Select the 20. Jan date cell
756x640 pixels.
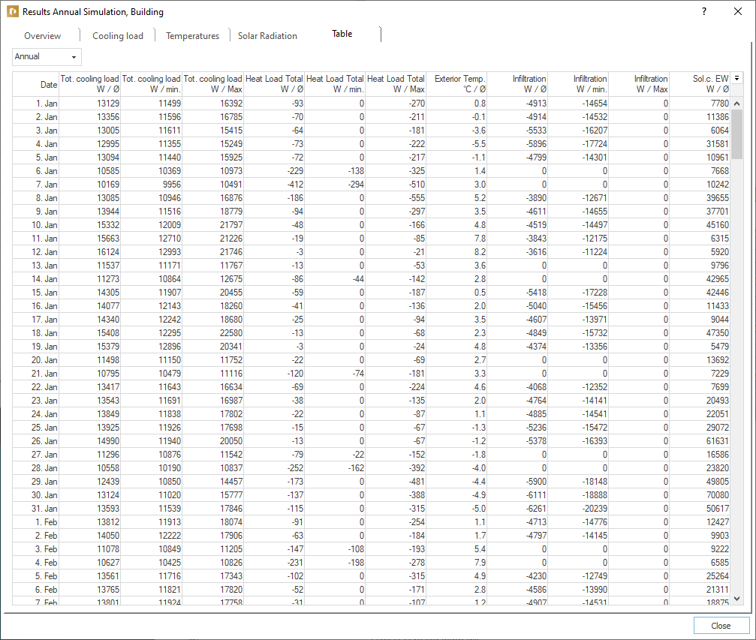[x=36, y=360]
